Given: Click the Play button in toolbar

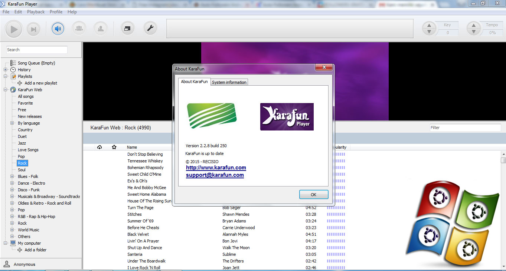Looking at the screenshot, I should pos(14,29).
